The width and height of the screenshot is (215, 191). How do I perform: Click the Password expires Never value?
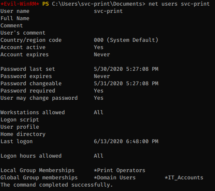(x=102, y=76)
